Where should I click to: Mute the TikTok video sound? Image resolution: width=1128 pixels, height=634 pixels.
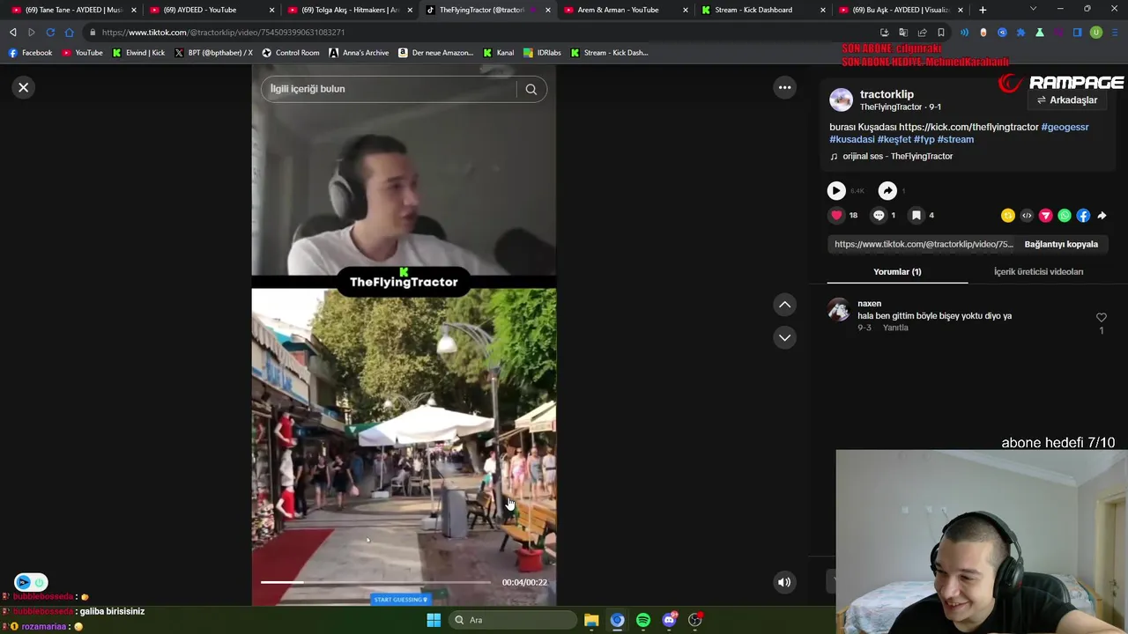pyautogui.click(x=783, y=582)
